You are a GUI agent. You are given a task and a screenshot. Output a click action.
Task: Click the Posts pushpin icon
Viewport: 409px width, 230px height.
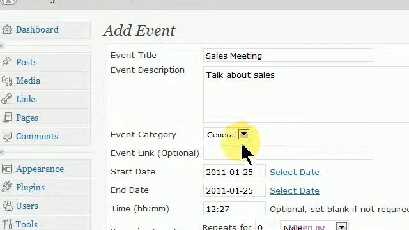tap(6, 62)
